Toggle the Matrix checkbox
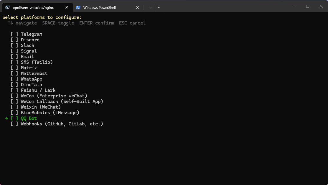This screenshot has width=328, height=185. 14,68
